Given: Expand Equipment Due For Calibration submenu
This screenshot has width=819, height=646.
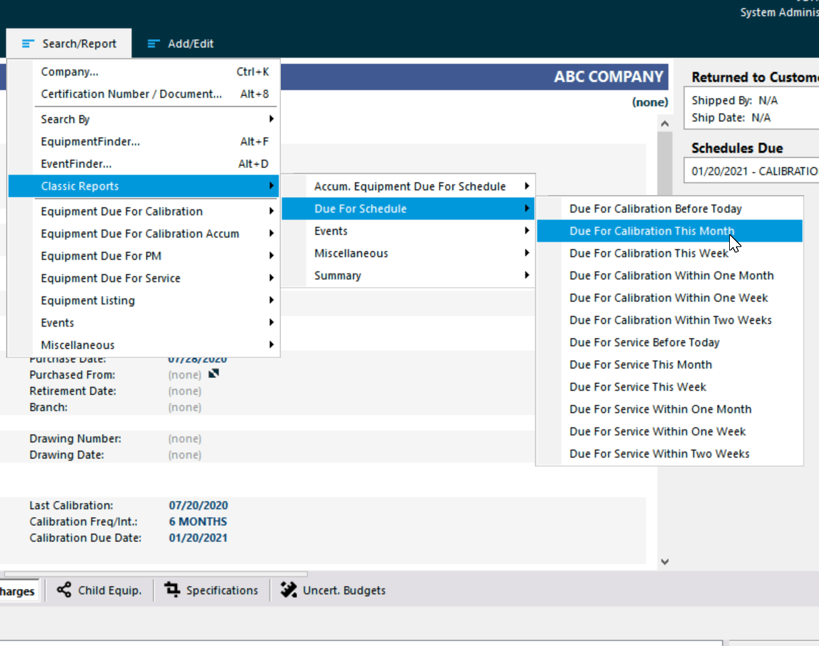Looking at the screenshot, I should click(x=143, y=211).
